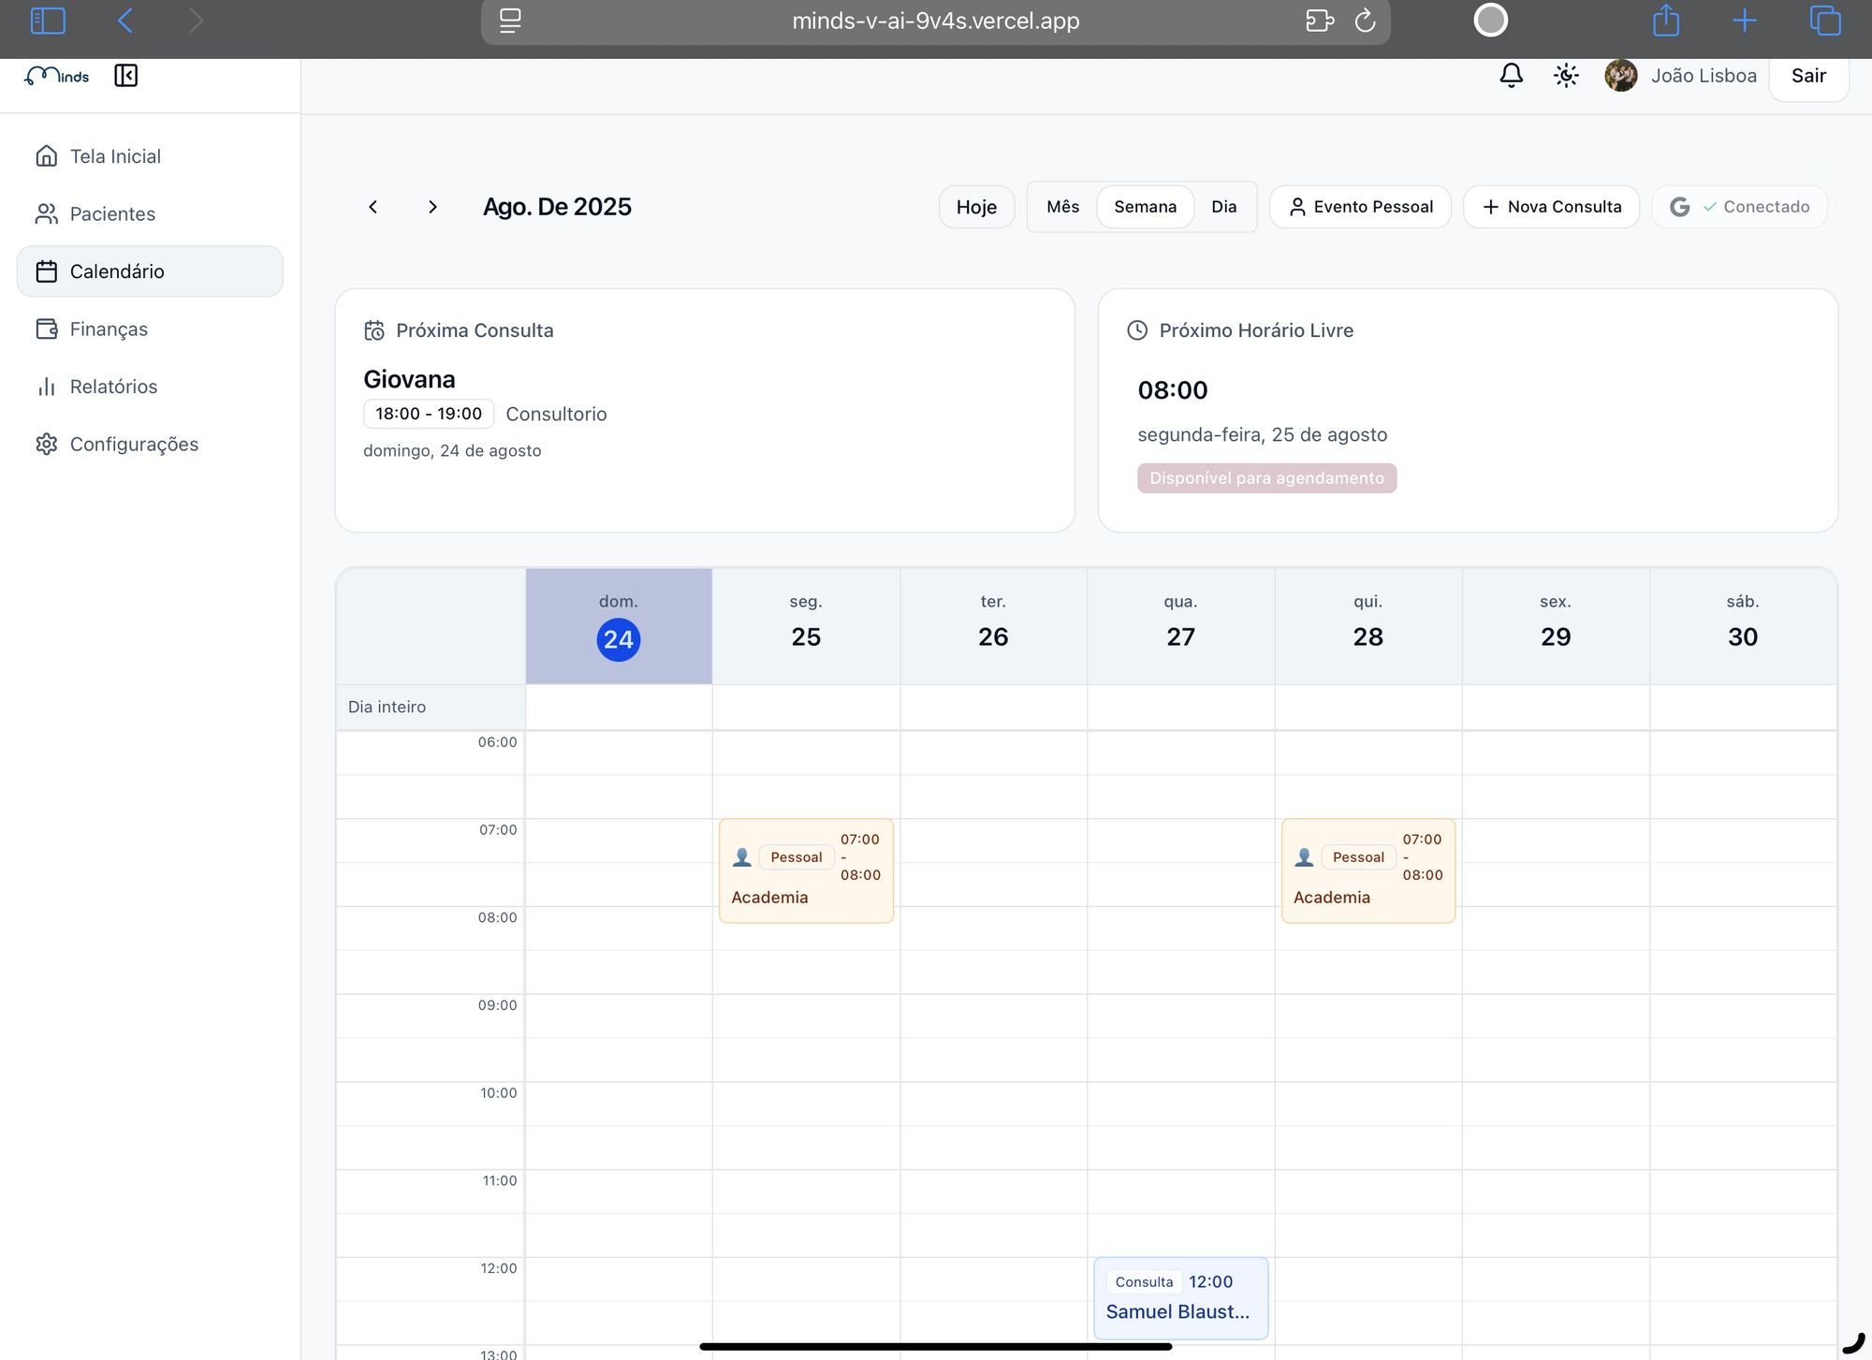Image resolution: width=1872 pixels, height=1360 pixels.
Task: Open João Lisboa profile avatar
Action: point(1620,75)
